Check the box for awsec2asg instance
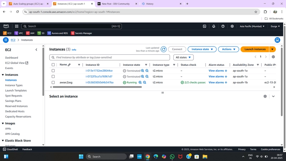Viewport: 286px width, 161px height. pos(53,83)
